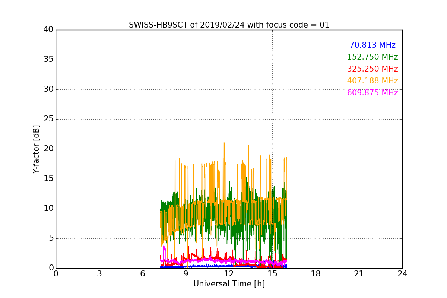Select the 407.188 MHz legend entry

[372, 81]
